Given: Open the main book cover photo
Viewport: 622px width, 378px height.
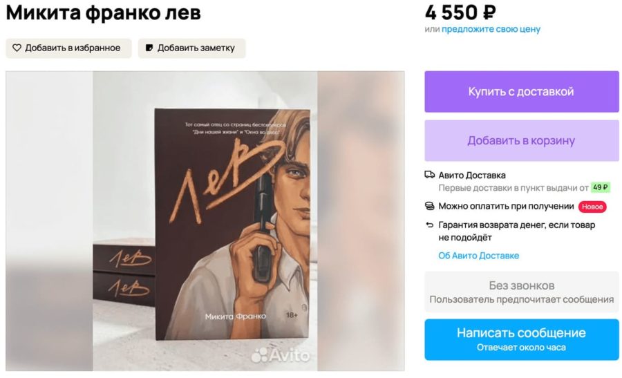Looking at the screenshot, I should (x=205, y=221).
